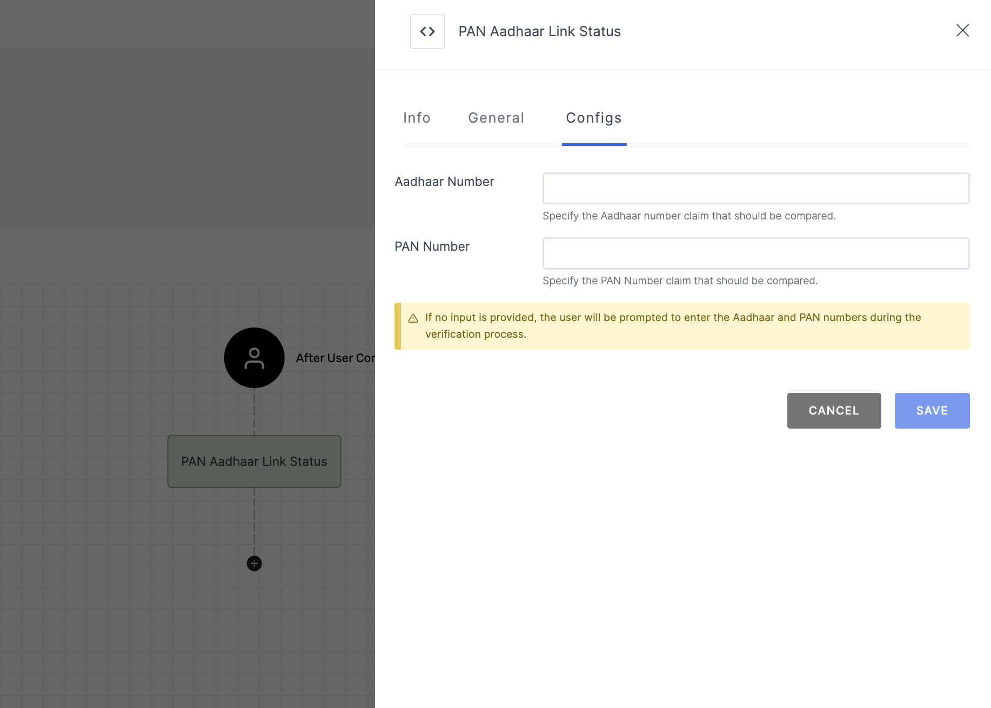Screen dimensions: 991x708
Task: Focus the PAN Number input field
Action: click(756, 253)
